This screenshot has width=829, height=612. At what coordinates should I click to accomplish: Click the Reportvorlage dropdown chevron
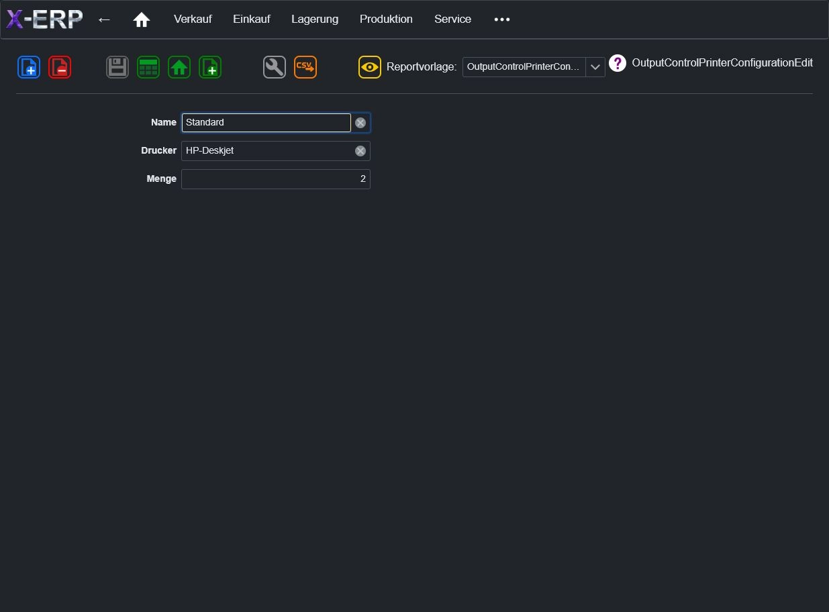click(595, 67)
